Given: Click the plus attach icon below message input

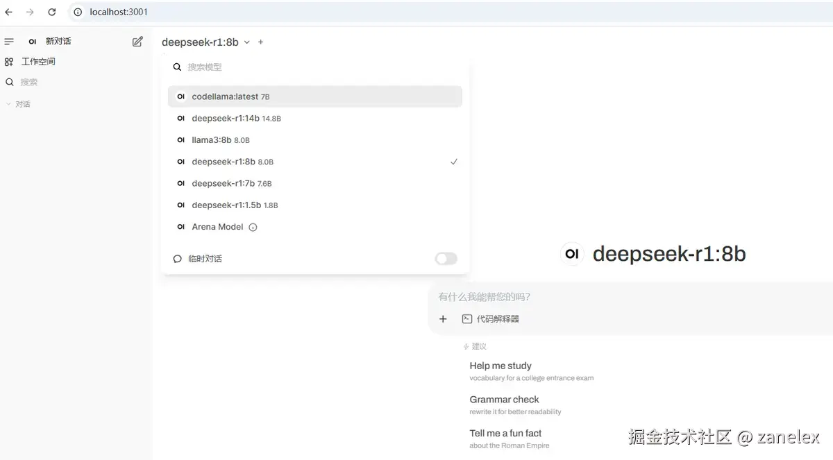Looking at the screenshot, I should (x=443, y=319).
